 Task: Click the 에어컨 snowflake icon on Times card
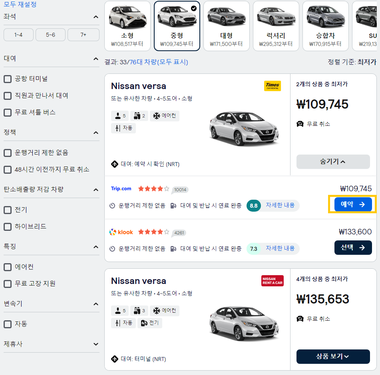(157, 116)
